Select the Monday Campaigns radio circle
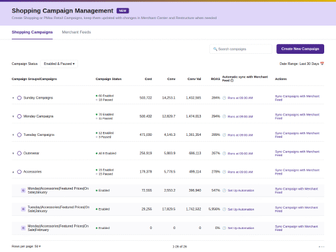Image resolution: width=336 pixels, height=252 pixels. (19, 116)
